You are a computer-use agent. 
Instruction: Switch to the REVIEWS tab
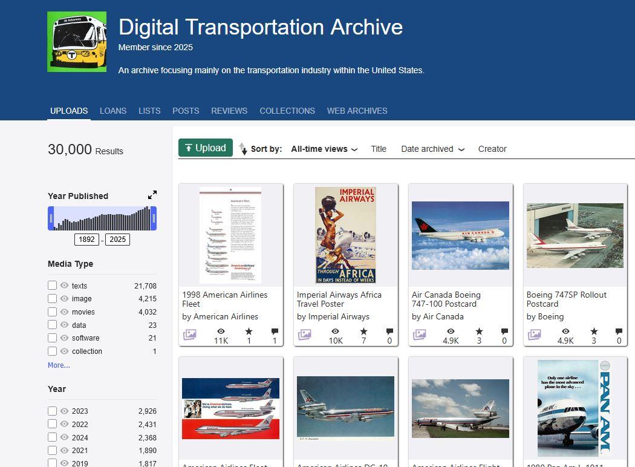(x=229, y=111)
